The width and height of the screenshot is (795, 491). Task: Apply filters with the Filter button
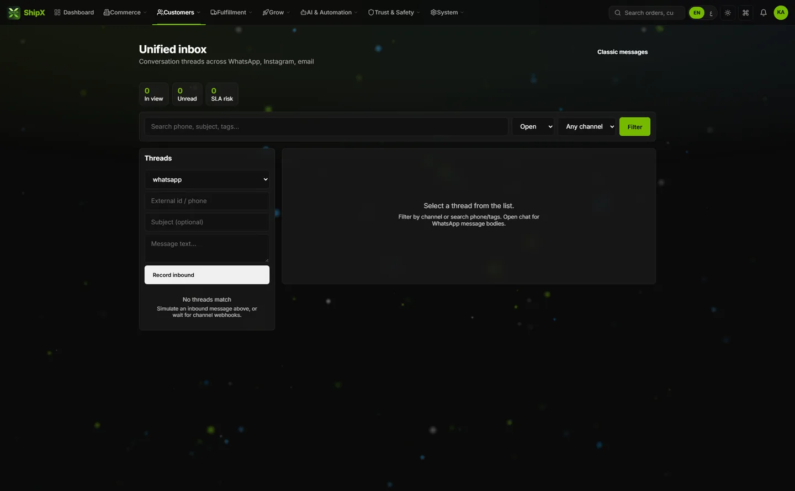635,126
